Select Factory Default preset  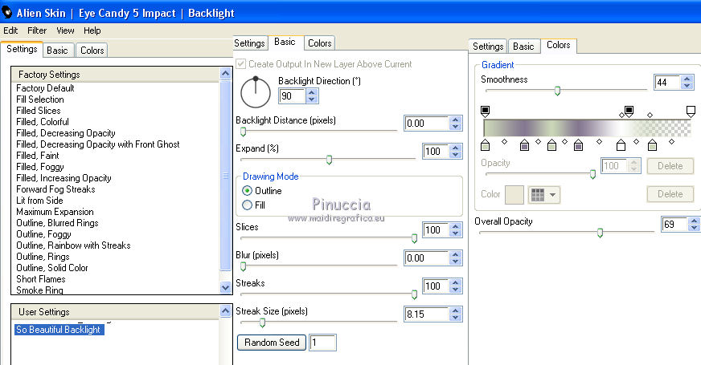click(x=45, y=88)
